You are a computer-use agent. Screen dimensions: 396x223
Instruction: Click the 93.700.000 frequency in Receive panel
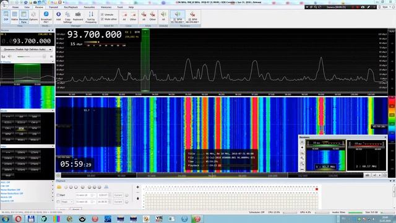[32, 41]
